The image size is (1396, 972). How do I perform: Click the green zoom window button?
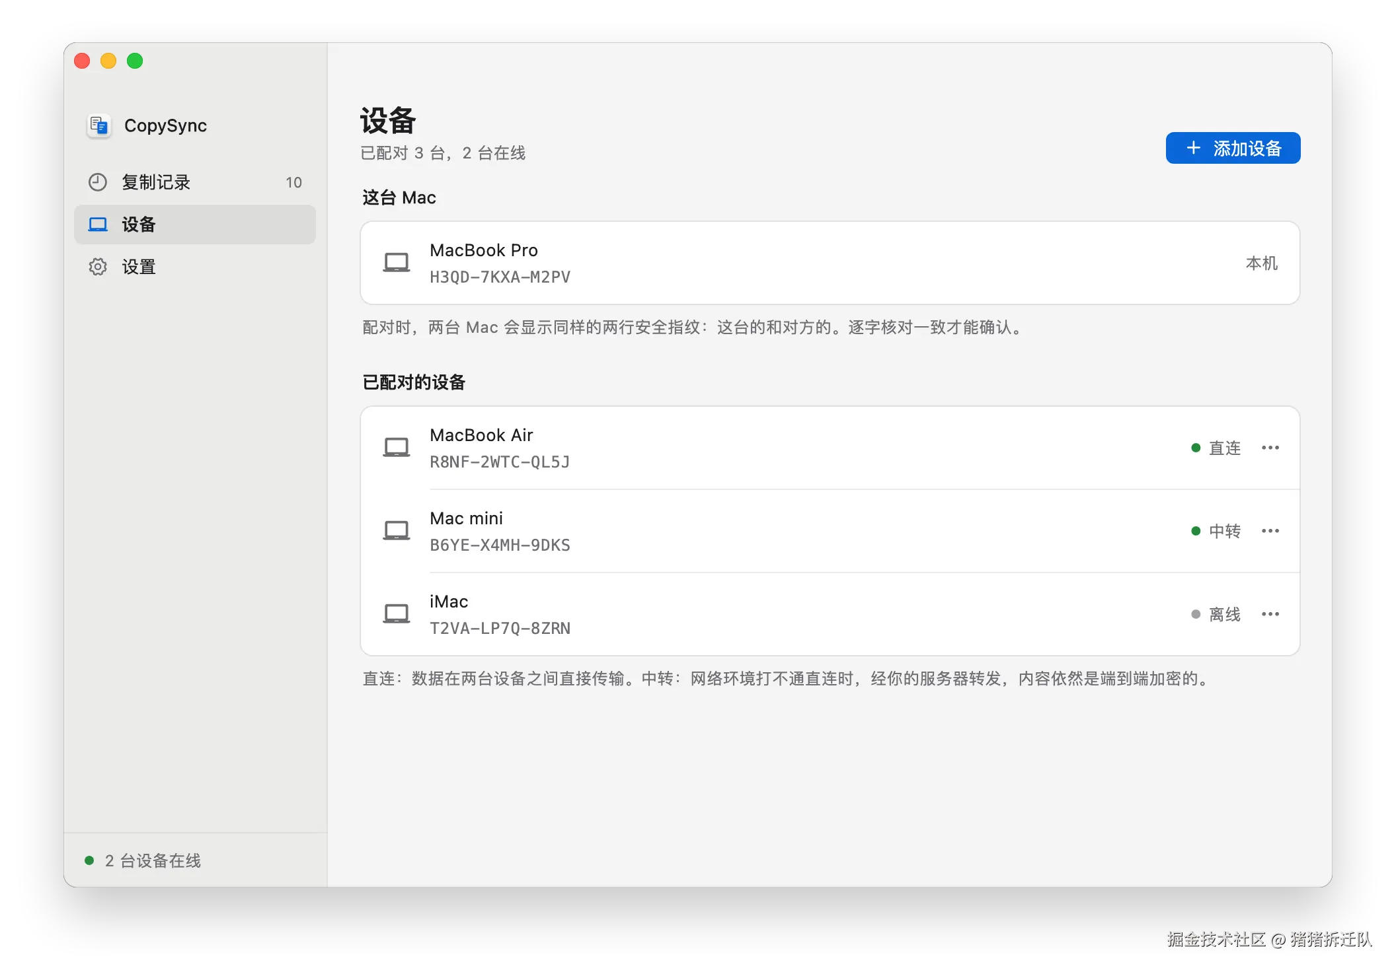(x=135, y=61)
